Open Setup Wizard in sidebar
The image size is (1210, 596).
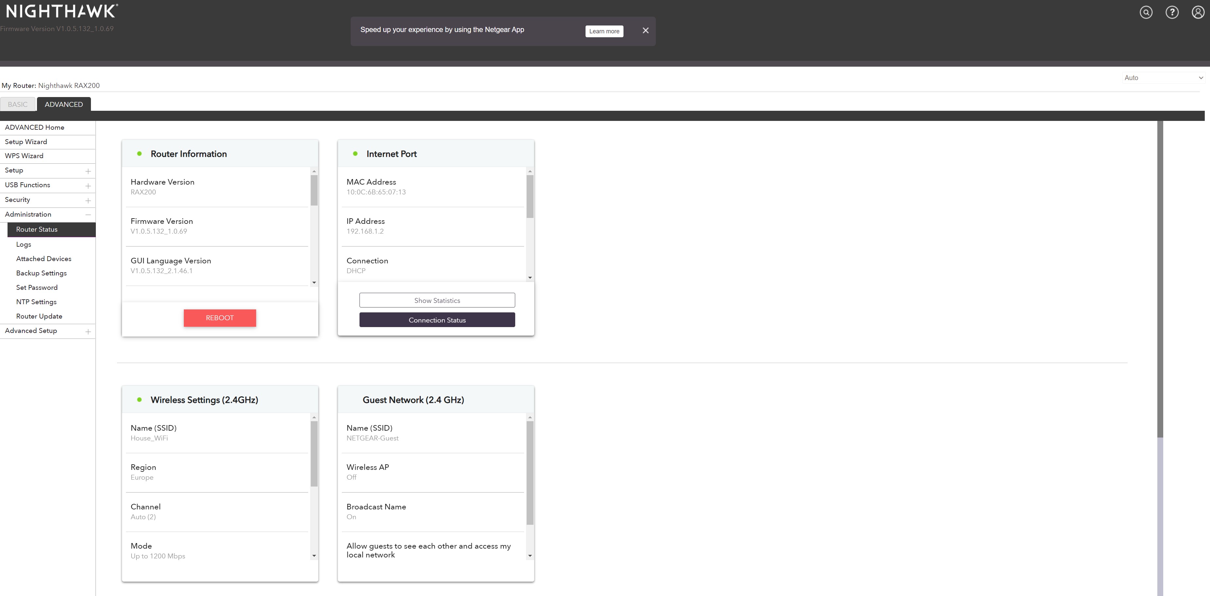pos(26,142)
